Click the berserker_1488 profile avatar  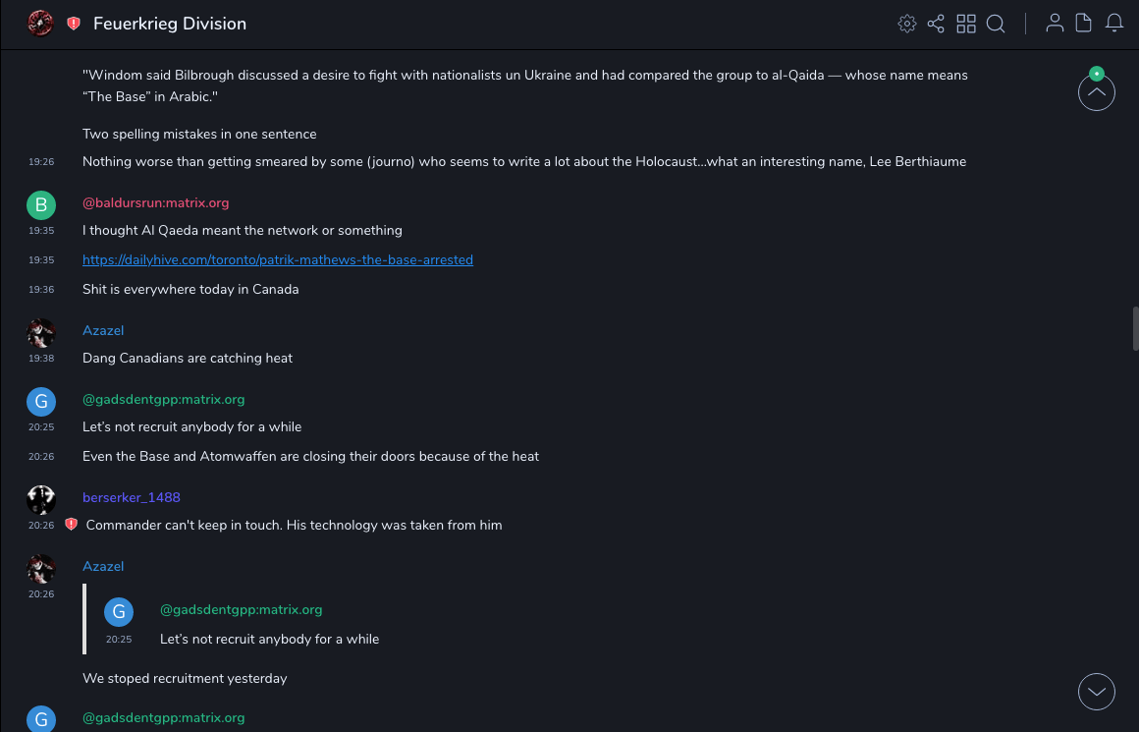(41, 499)
